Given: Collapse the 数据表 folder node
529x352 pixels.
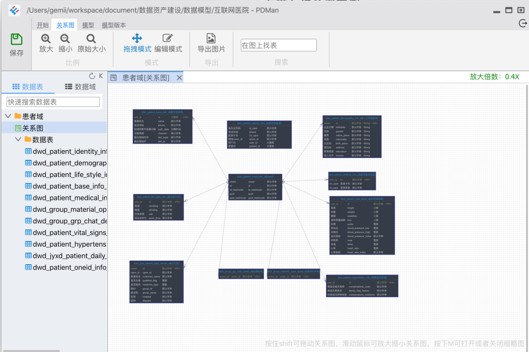Looking at the screenshot, I should [18, 140].
